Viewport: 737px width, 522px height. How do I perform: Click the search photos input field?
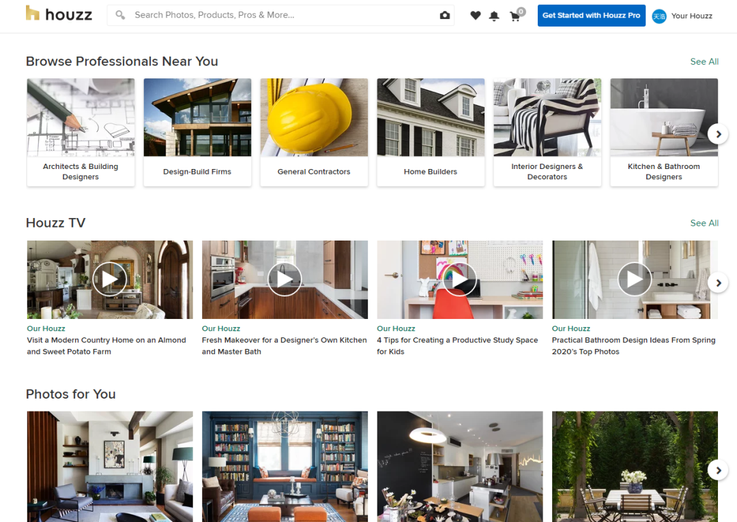tap(280, 15)
